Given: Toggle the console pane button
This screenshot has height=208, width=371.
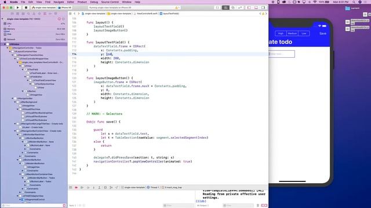Looking at the screenshot, I should 266,206.
